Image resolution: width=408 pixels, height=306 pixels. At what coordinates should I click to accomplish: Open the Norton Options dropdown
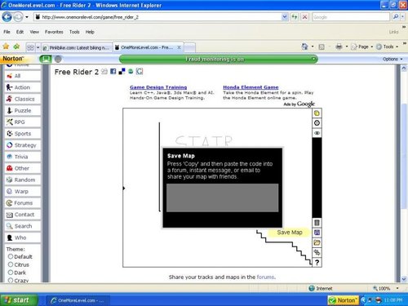(392, 59)
